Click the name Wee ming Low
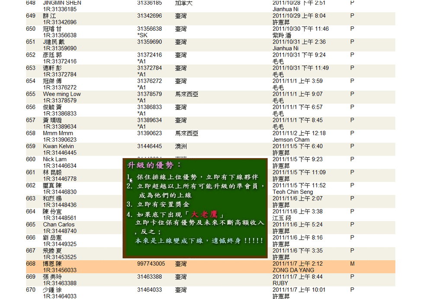The width and height of the screenshot is (443, 299). [61, 94]
